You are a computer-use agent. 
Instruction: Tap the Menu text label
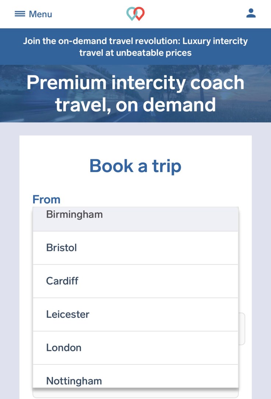[x=41, y=14]
